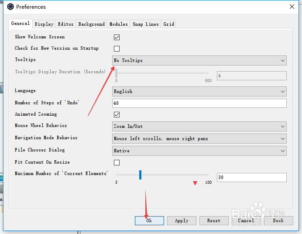The image size is (302, 234).
Task: Click the 'Preferences' title text
Action: (x=31, y=7)
